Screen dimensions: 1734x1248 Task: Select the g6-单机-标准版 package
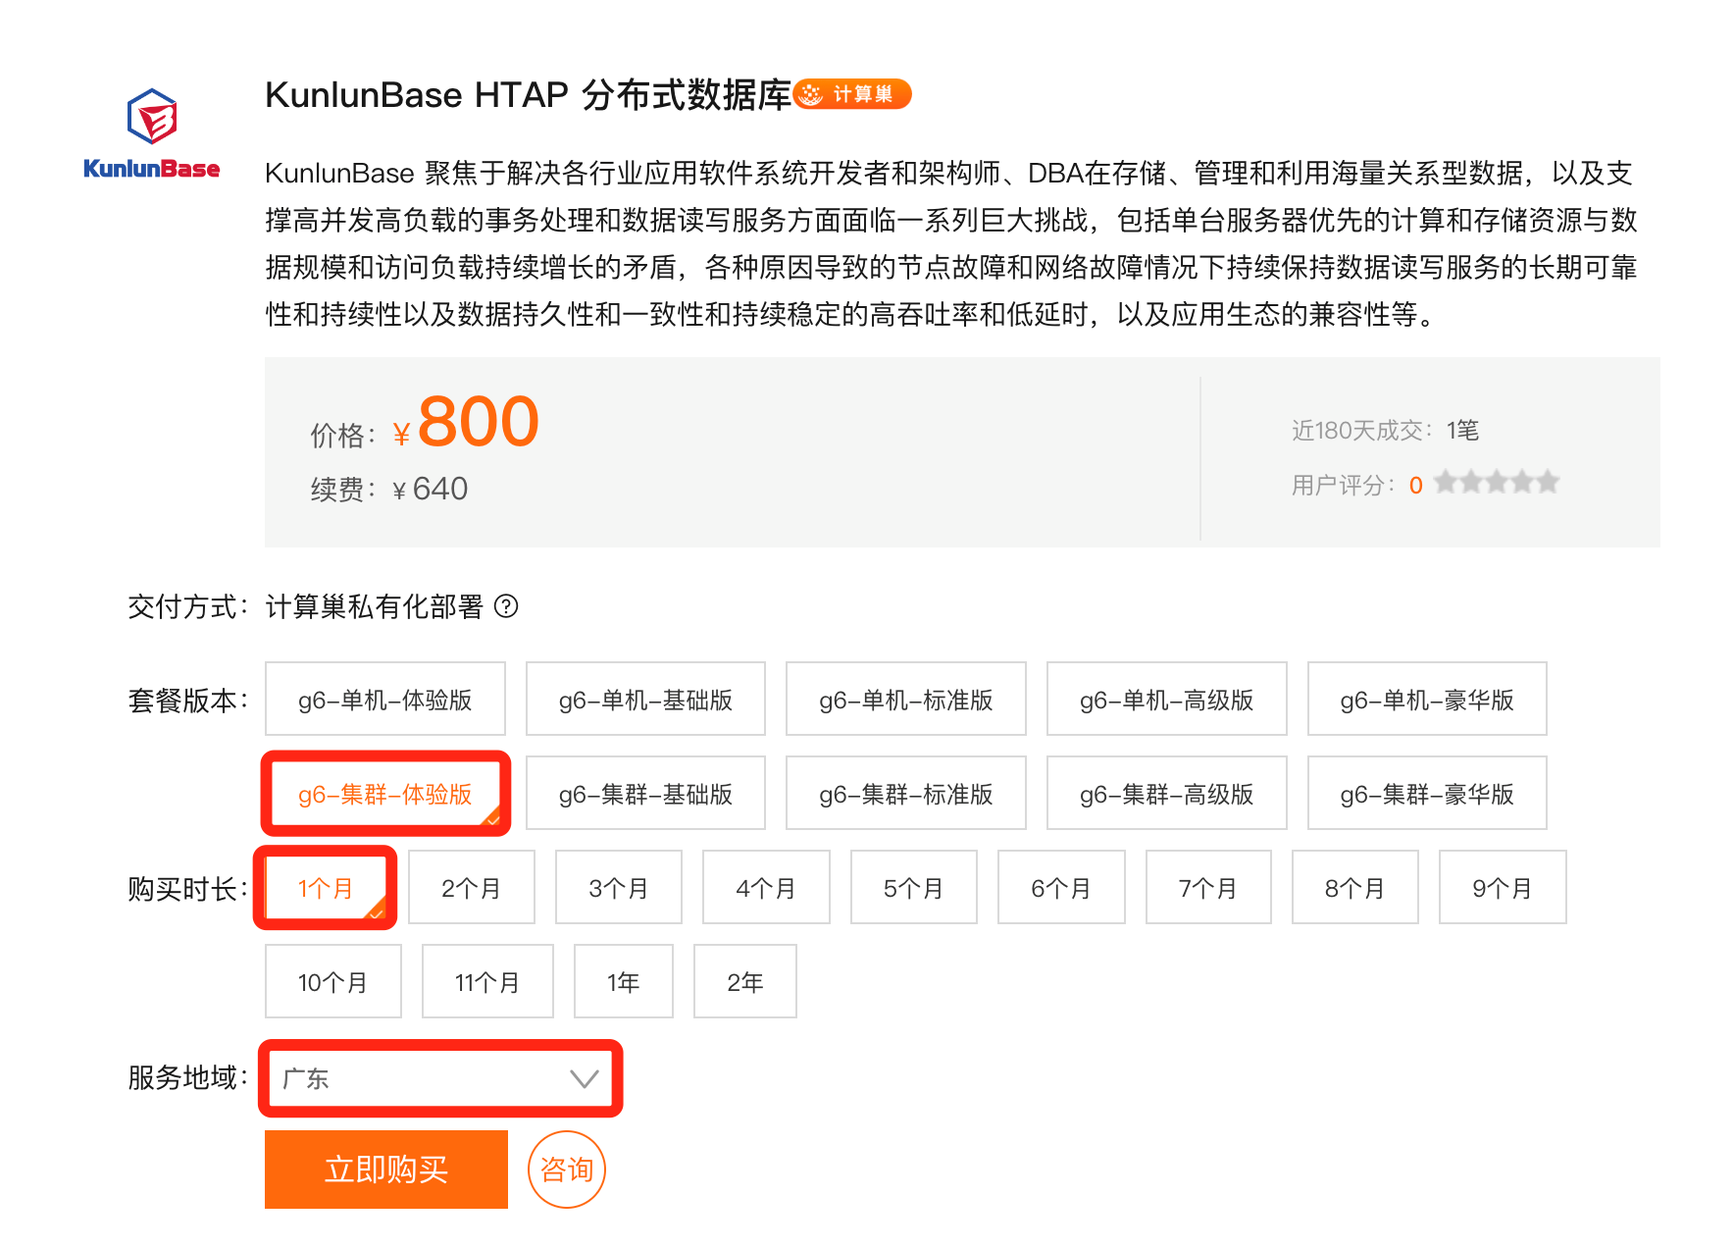(906, 699)
